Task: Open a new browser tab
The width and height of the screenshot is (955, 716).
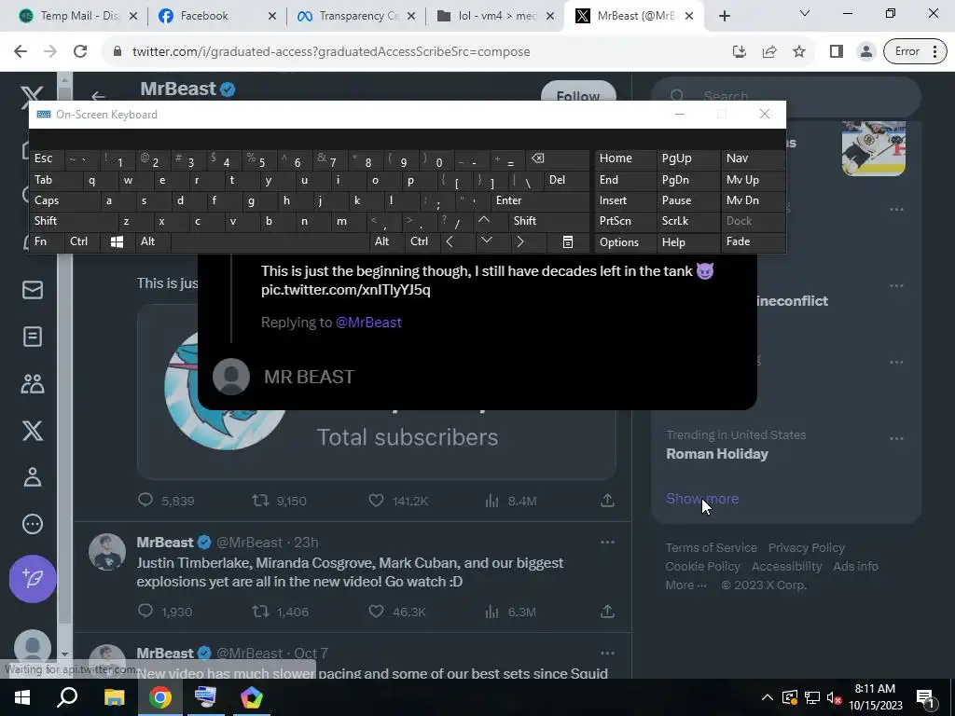Action: [x=724, y=16]
